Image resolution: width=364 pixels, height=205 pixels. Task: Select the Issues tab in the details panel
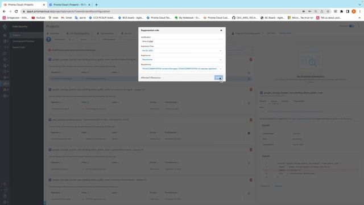274,101
